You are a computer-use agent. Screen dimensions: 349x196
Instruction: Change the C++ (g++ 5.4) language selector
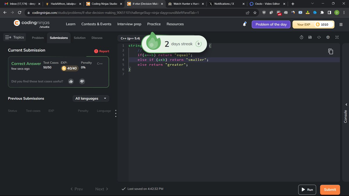coord(131,38)
